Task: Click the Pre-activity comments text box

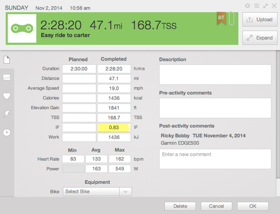Action: (215, 108)
